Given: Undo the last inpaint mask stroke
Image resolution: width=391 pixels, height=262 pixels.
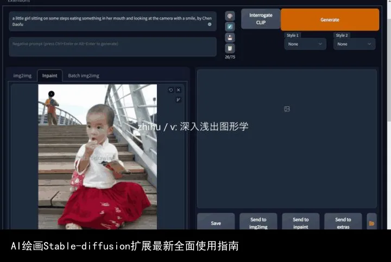Looking at the screenshot, I should coord(171,90).
